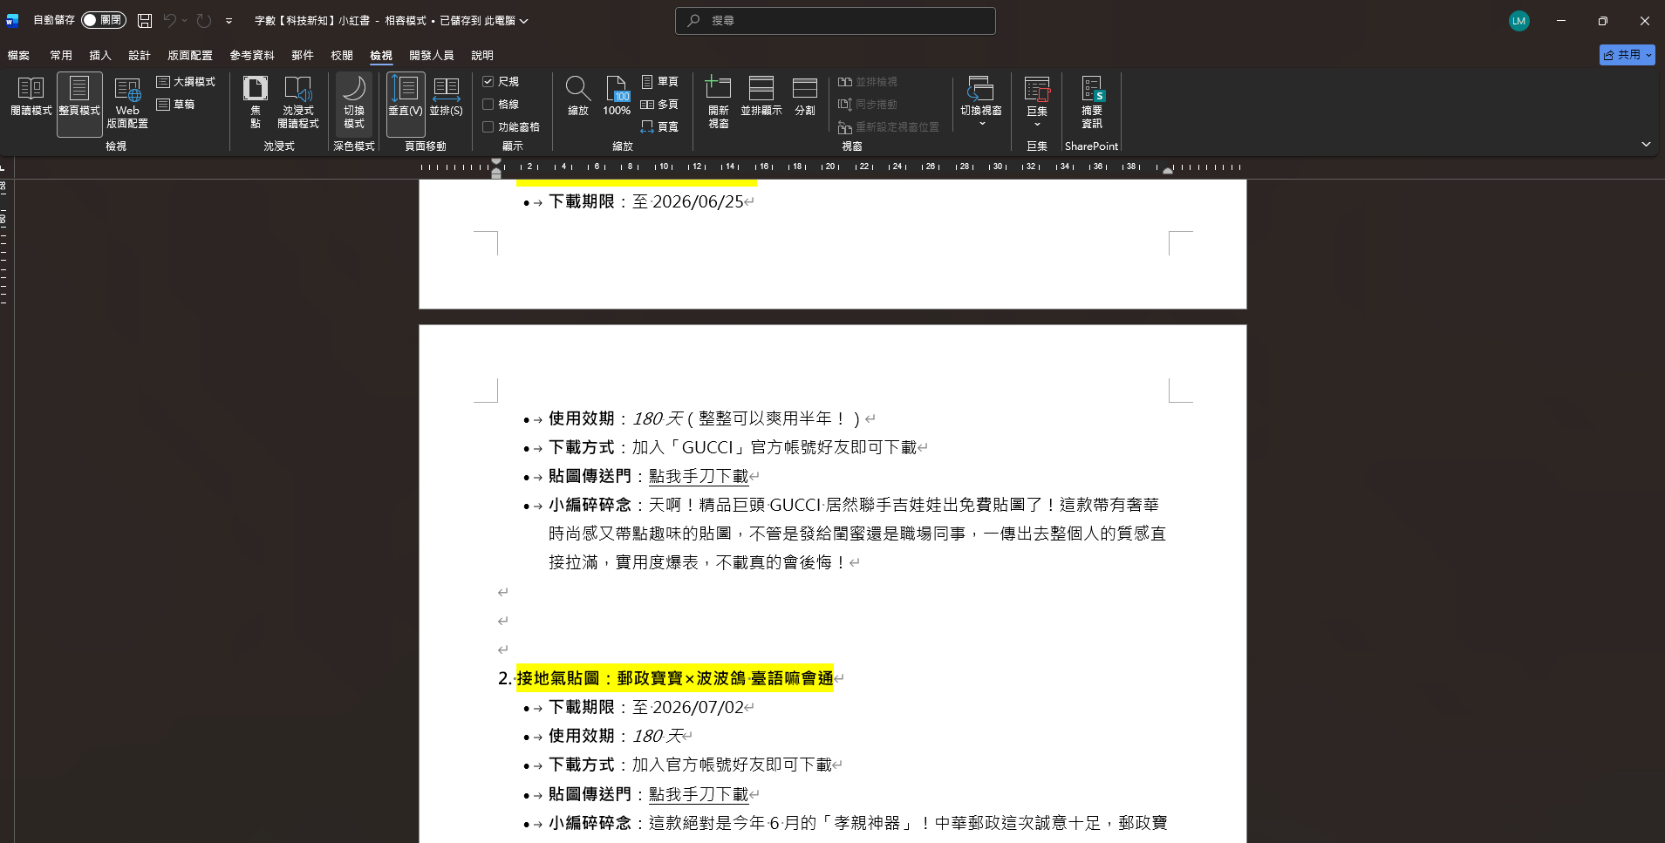Enable Focus (焦點) mode

point(256,103)
